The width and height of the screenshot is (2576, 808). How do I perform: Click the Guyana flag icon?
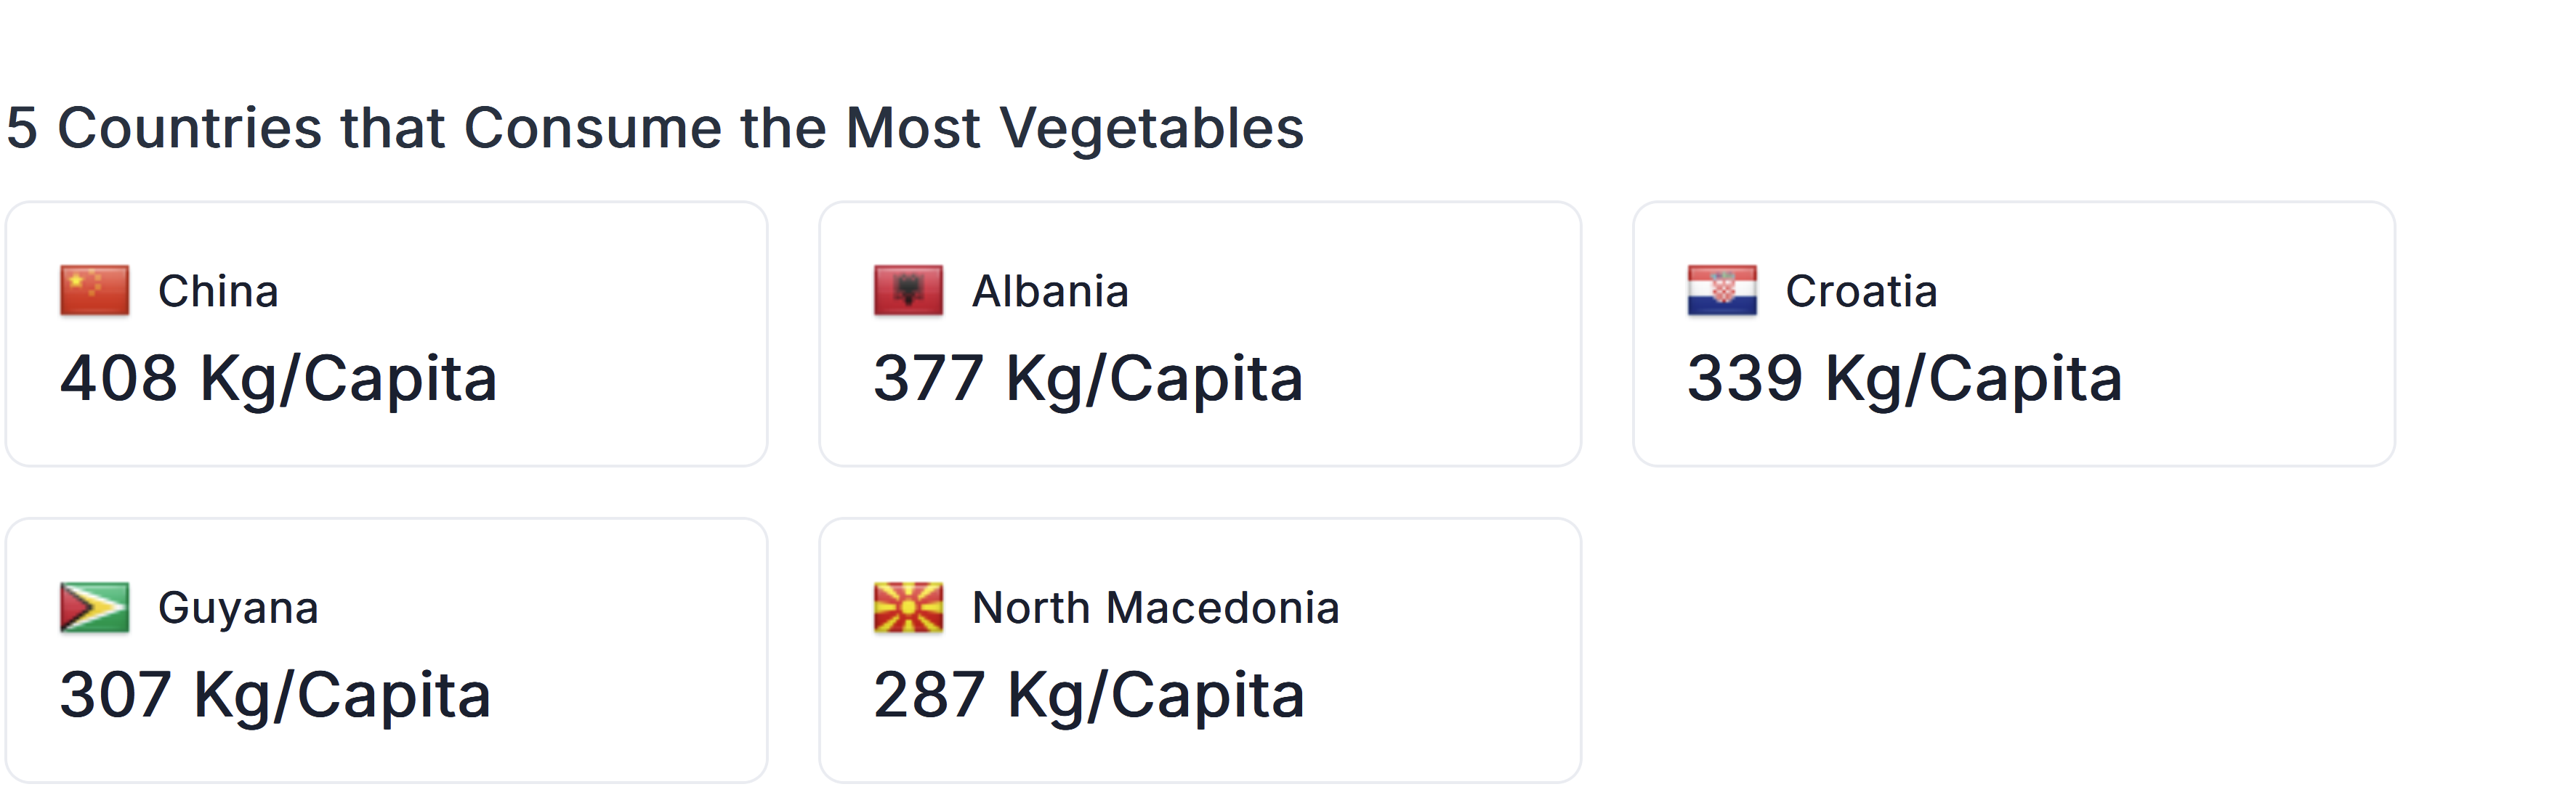click(x=94, y=607)
